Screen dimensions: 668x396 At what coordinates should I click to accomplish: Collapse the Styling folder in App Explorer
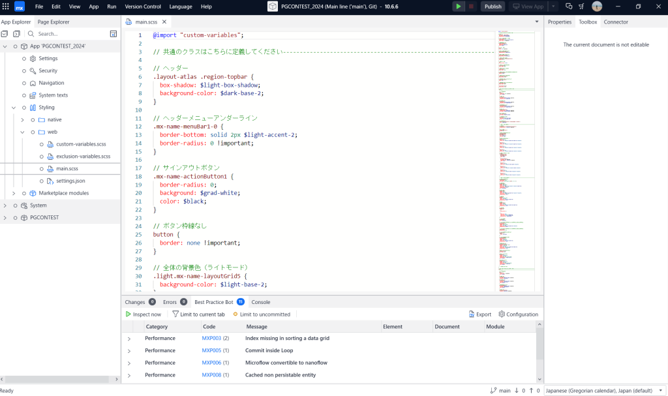(14, 108)
